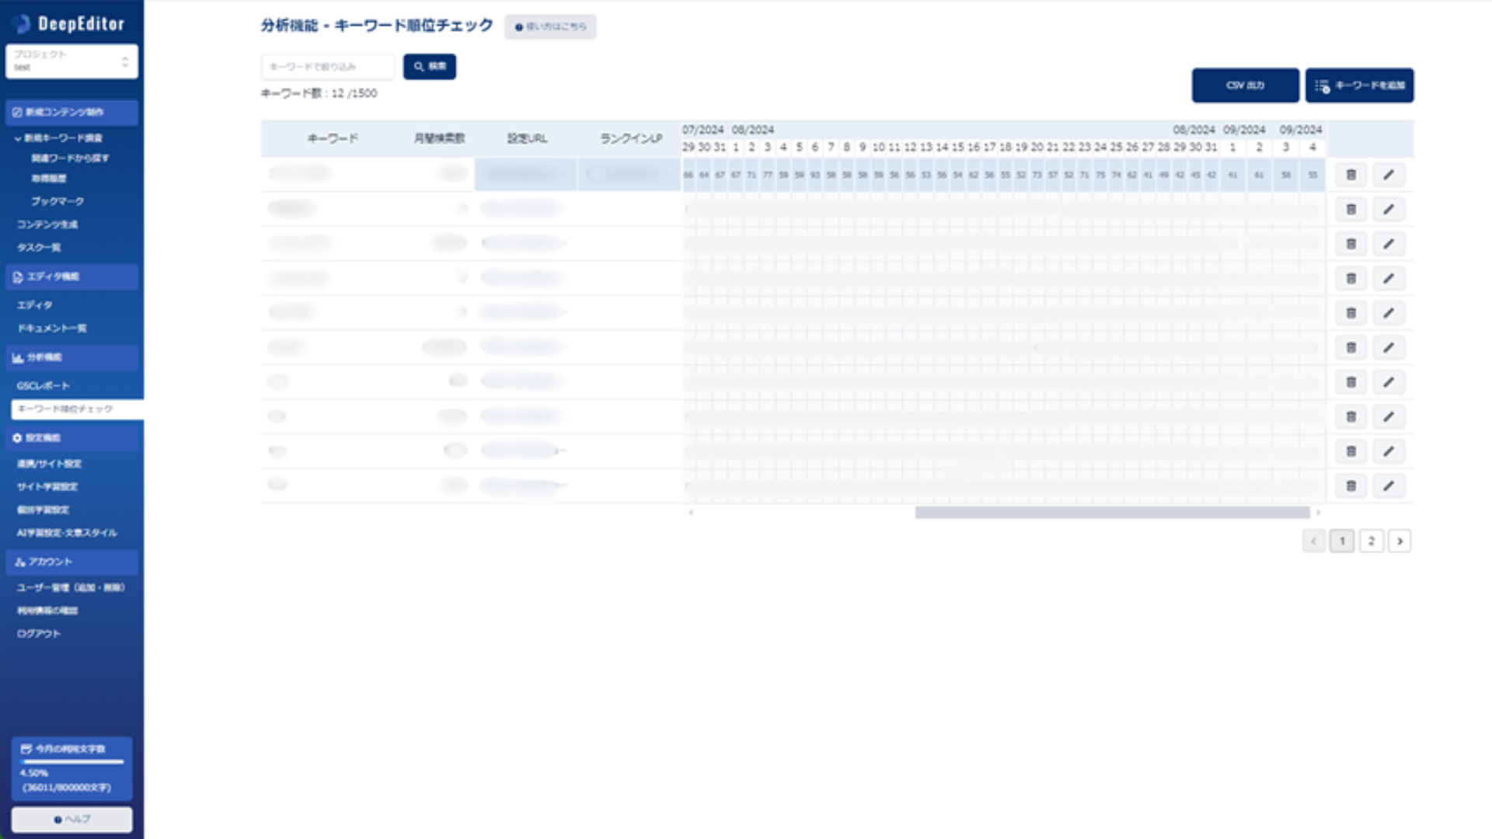Select キーワード順位チェック in sidebar

pyautogui.click(x=78, y=409)
